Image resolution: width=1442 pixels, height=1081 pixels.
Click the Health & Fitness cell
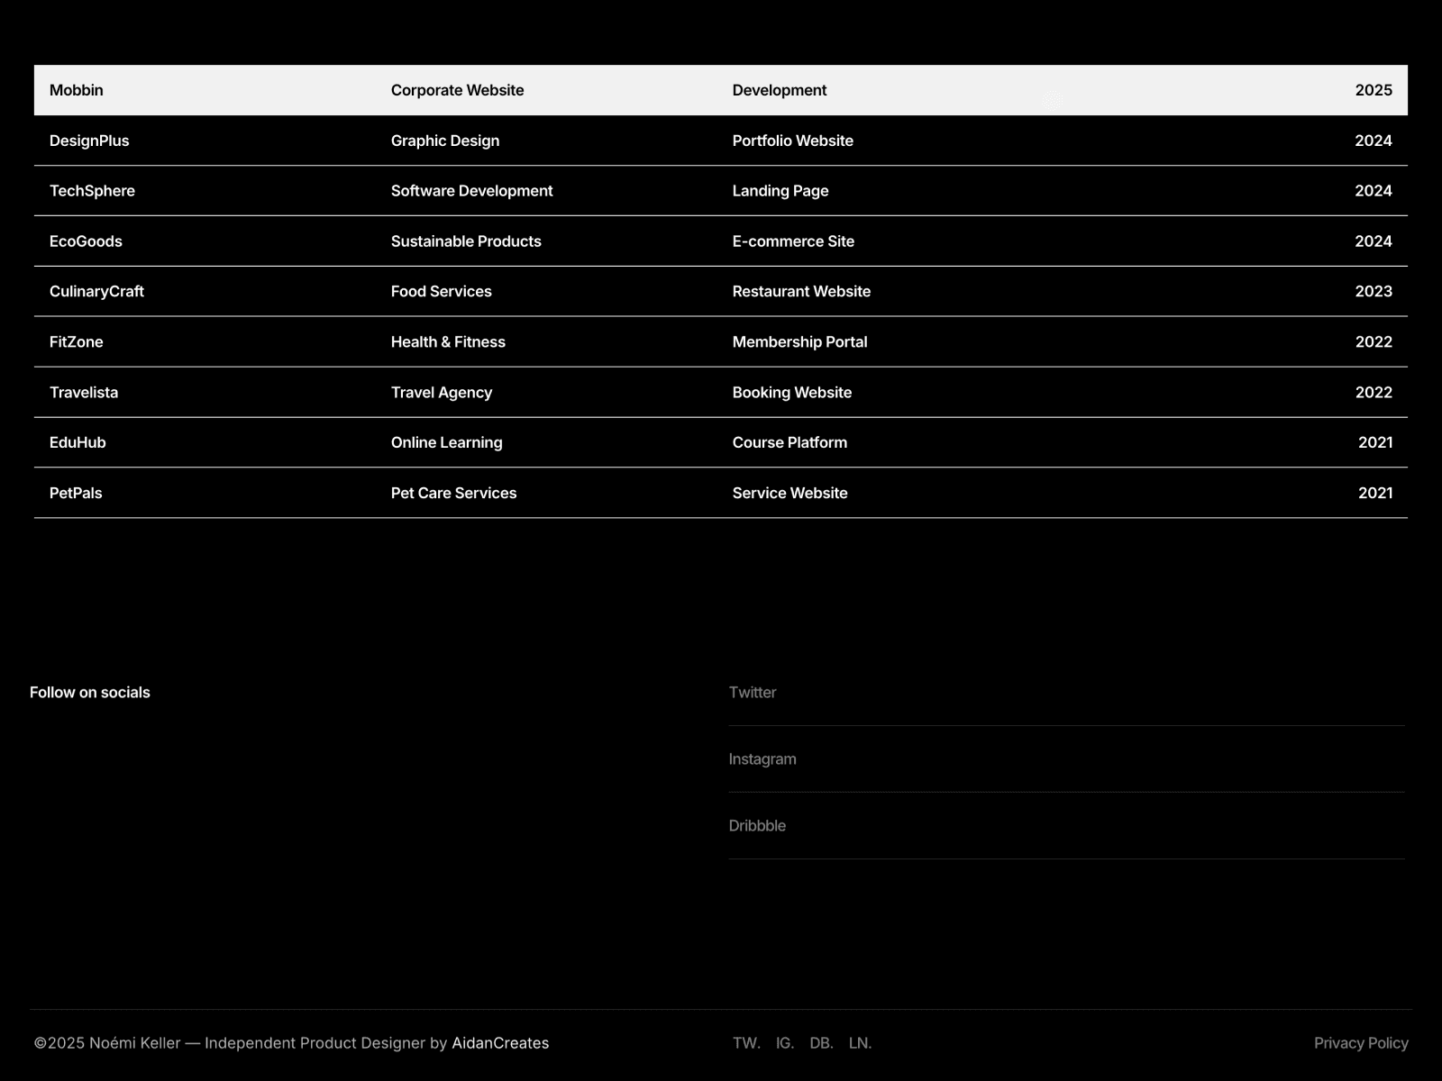pos(448,342)
